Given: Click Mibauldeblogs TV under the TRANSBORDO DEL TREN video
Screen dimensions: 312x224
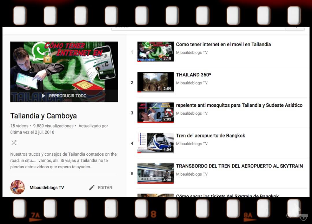Looking at the screenshot, I should (x=192, y=174).
